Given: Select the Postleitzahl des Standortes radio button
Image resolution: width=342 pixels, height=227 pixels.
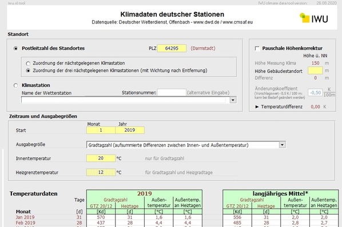Looking at the screenshot, I should (15, 48).
